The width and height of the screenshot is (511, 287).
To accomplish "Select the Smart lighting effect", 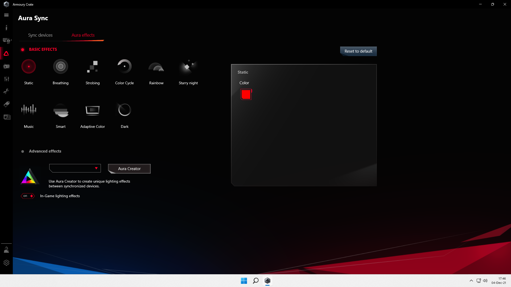I will [x=61, y=110].
